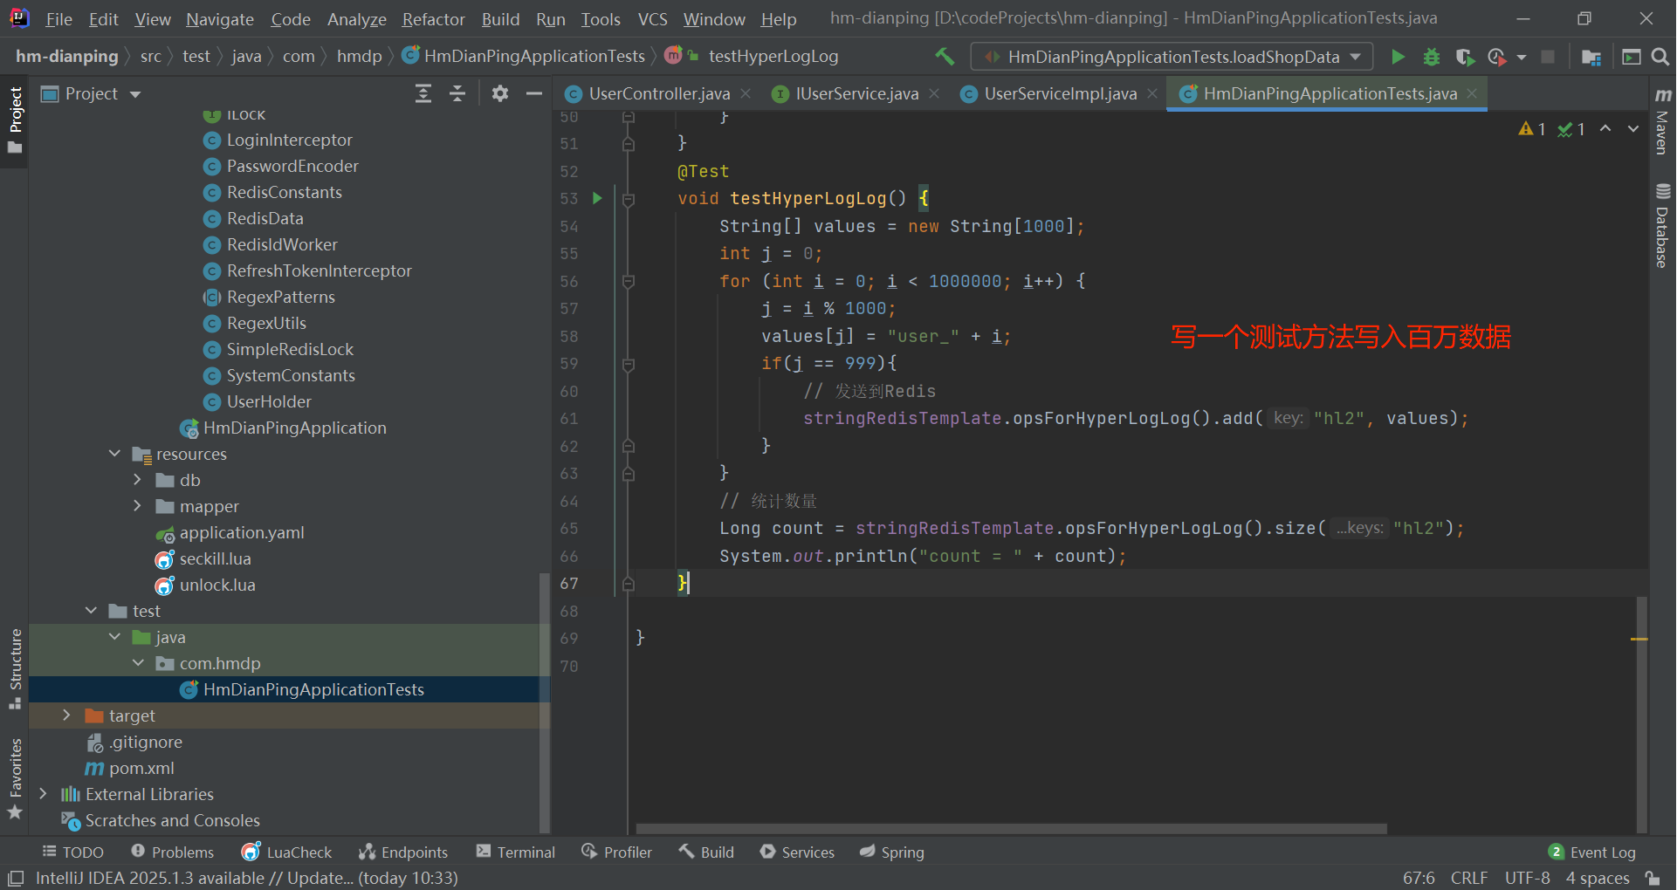This screenshot has width=1677, height=890.
Task: Click the Search Everywhere magnifier icon
Action: coord(1660,57)
